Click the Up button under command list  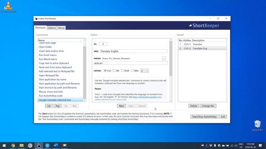(x=49, y=106)
